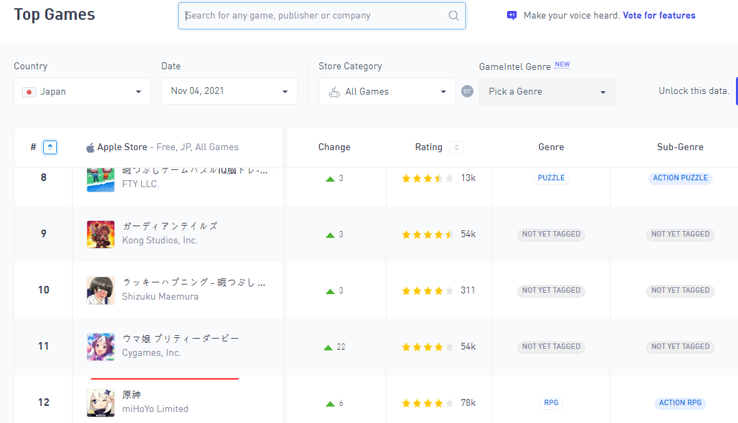Open the Date dropdown Nov 04, 2021
Screen dimensions: 738x423
coord(230,91)
